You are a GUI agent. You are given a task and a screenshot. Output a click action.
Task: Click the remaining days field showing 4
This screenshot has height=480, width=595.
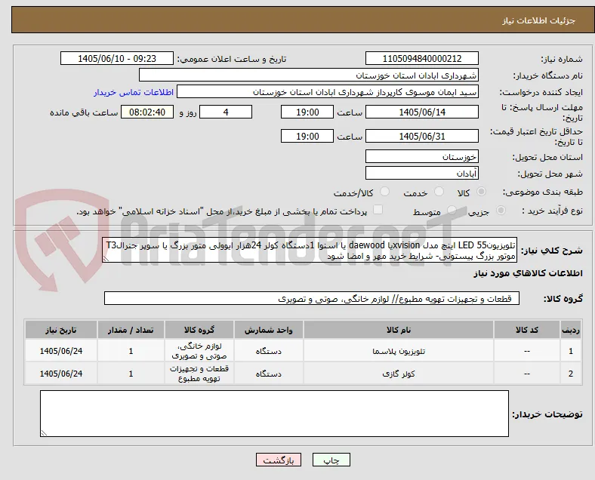point(226,112)
